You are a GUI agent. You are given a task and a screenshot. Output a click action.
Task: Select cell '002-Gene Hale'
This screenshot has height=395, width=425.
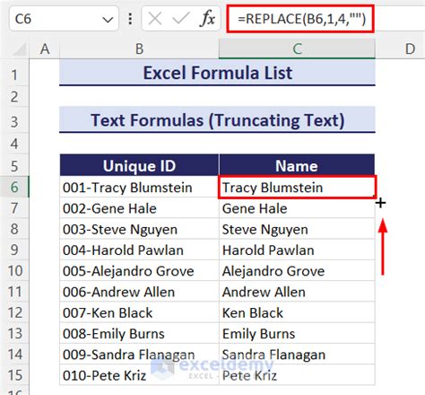139,208
